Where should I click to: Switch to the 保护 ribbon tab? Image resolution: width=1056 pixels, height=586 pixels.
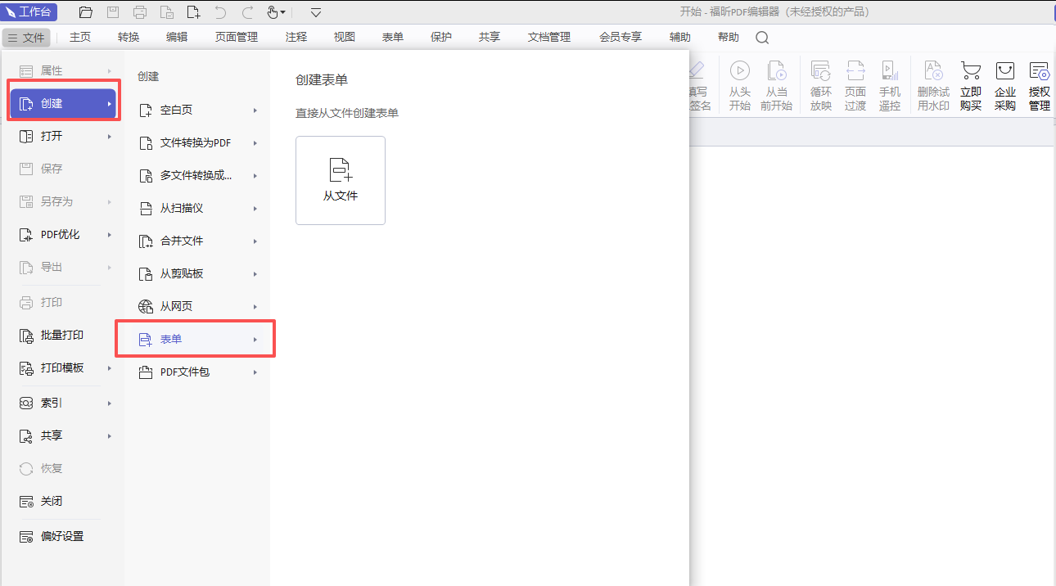tap(440, 38)
